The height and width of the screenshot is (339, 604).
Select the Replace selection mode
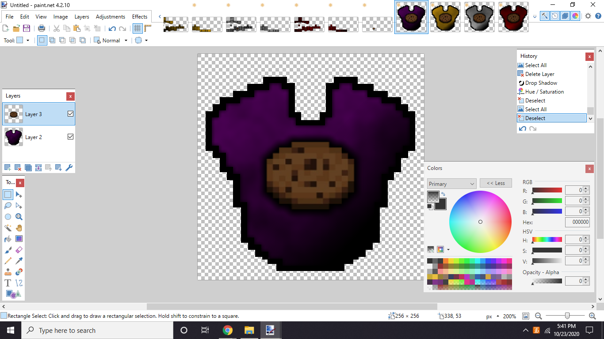pyautogui.click(x=42, y=40)
